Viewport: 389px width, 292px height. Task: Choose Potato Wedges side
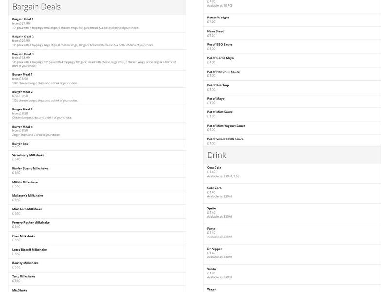tap(292, 19)
